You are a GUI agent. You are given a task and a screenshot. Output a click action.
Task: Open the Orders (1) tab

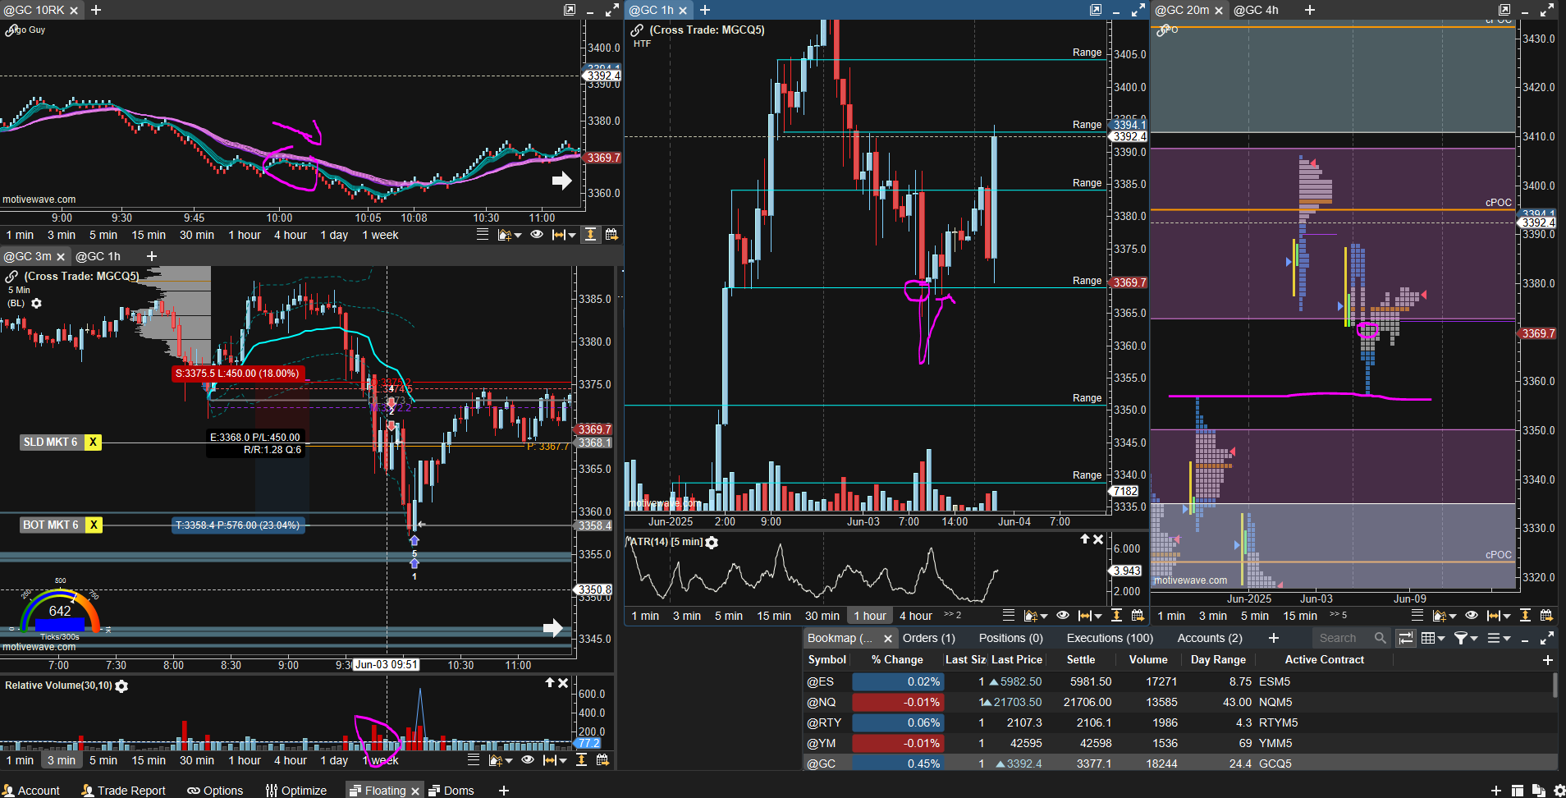coord(929,638)
